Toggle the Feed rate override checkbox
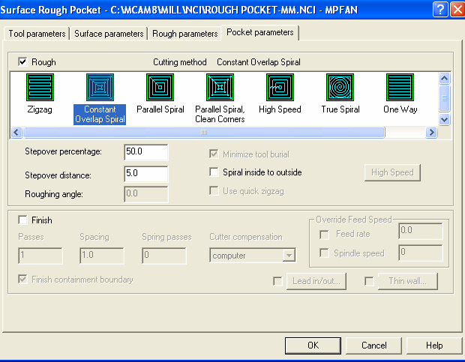 (324, 235)
